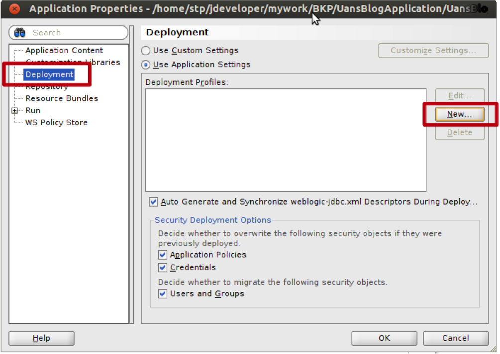The width and height of the screenshot is (500, 354).
Task: Toggle Auto Generate weblogic-jdbc.xml Descriptors checkbox
Action: (153, 202)
